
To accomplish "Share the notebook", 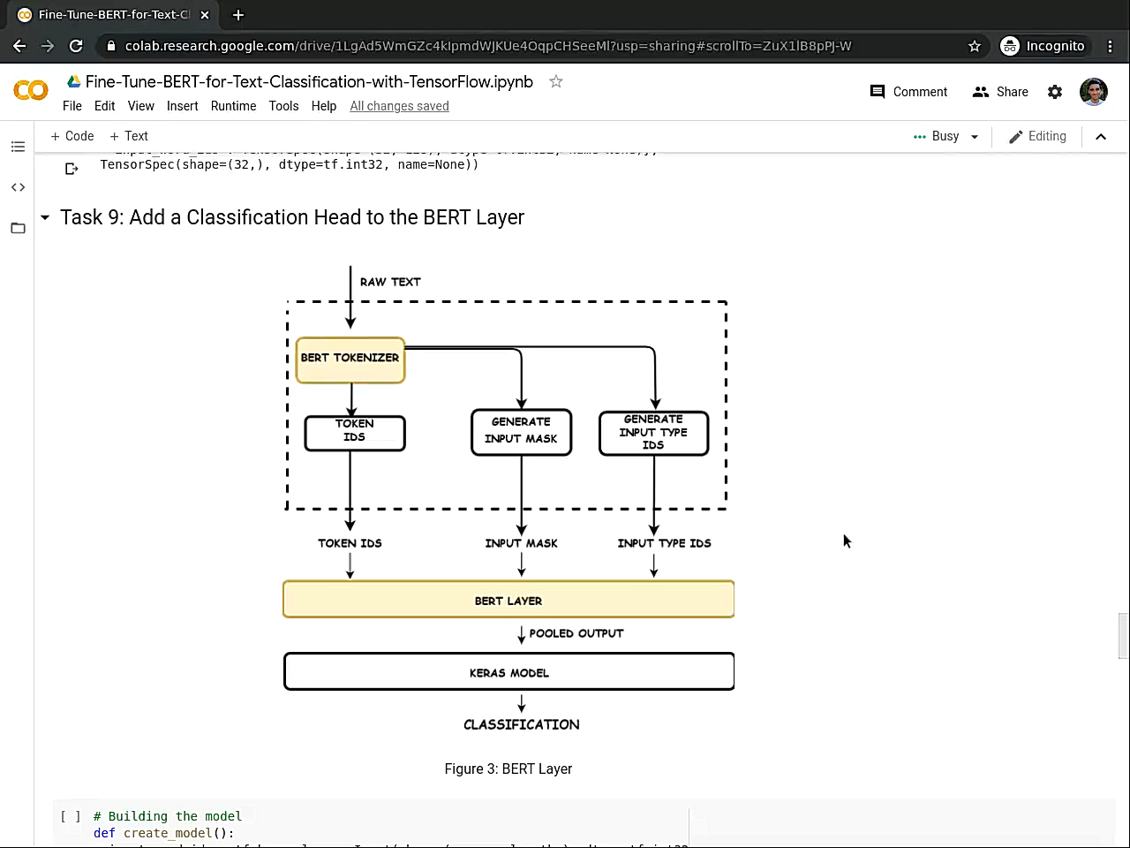I will click(1000, 92).
